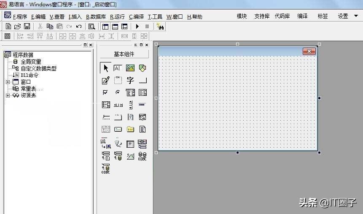Click the binoculars search icon
363x214 pixels.
160,27
